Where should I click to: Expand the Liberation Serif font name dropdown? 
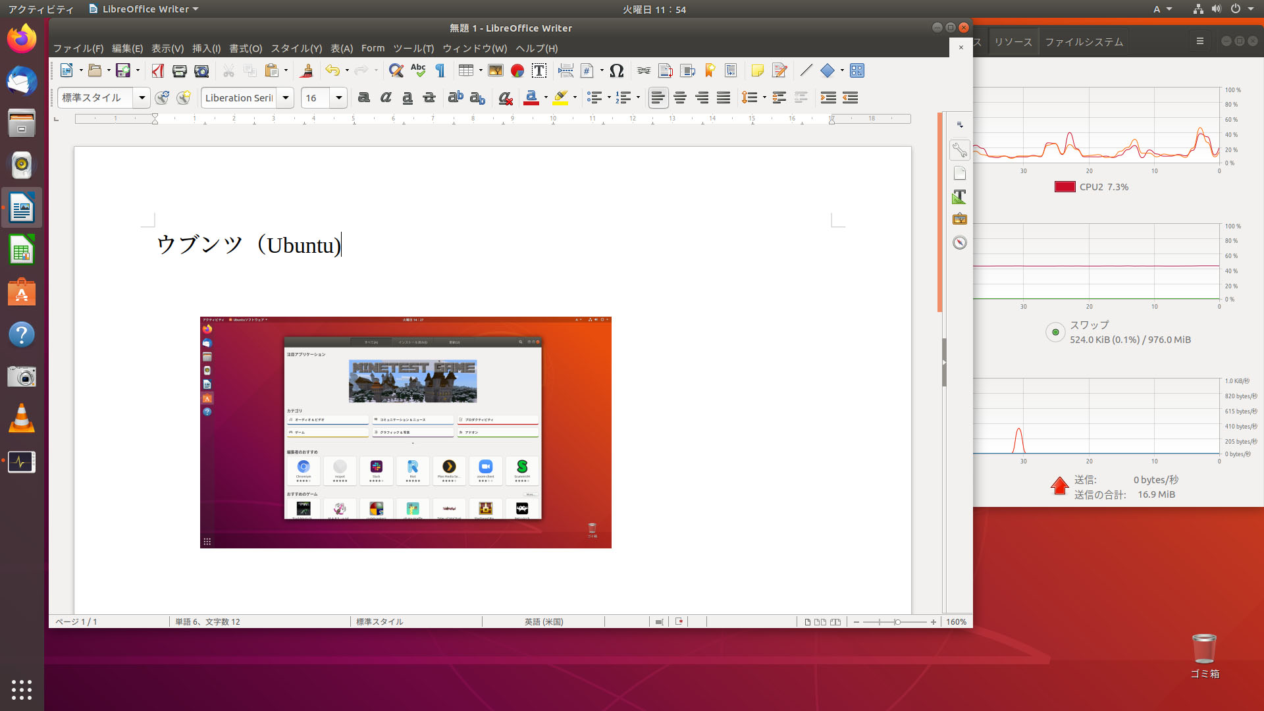(x=286, y=98)
